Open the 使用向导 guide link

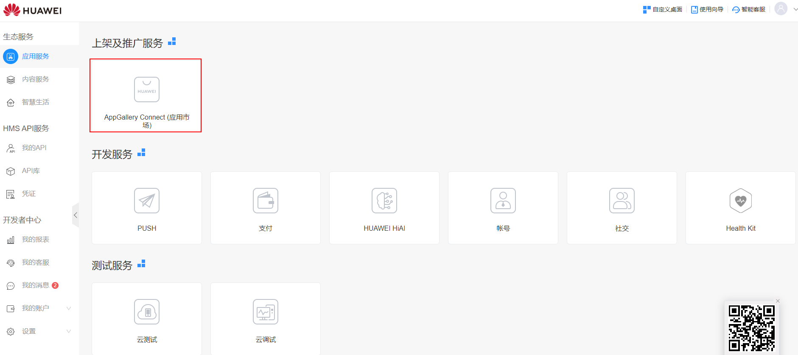point(707,9)
